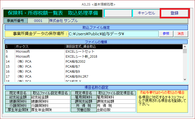Click the 厚生年金保険 import item name field
The width and height of the screenshot is (195, 119).
click(x=50, y=110)
